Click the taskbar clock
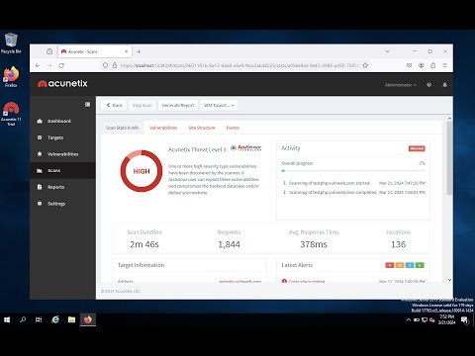 [446, 319]
